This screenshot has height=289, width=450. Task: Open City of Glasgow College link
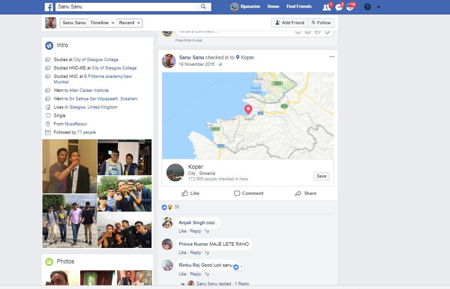96,60
